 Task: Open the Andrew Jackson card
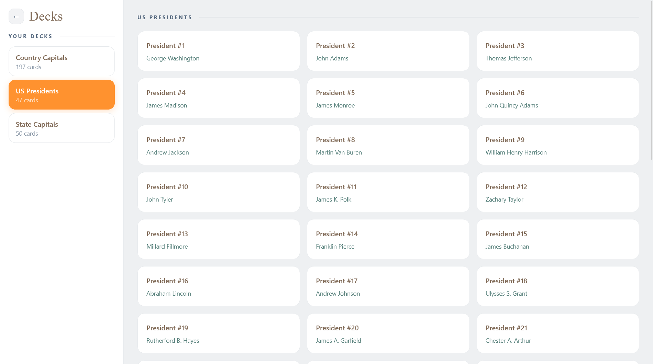(219, 145)
